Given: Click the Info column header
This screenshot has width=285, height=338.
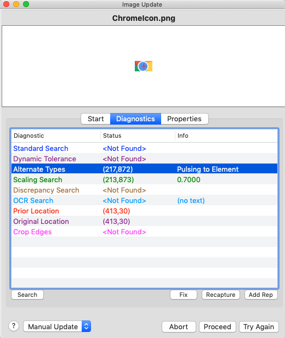Looking at the screenshot, I should (x=226, y=136).
